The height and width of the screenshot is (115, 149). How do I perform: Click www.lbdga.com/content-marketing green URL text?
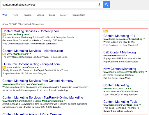click(x=123, y=39)
